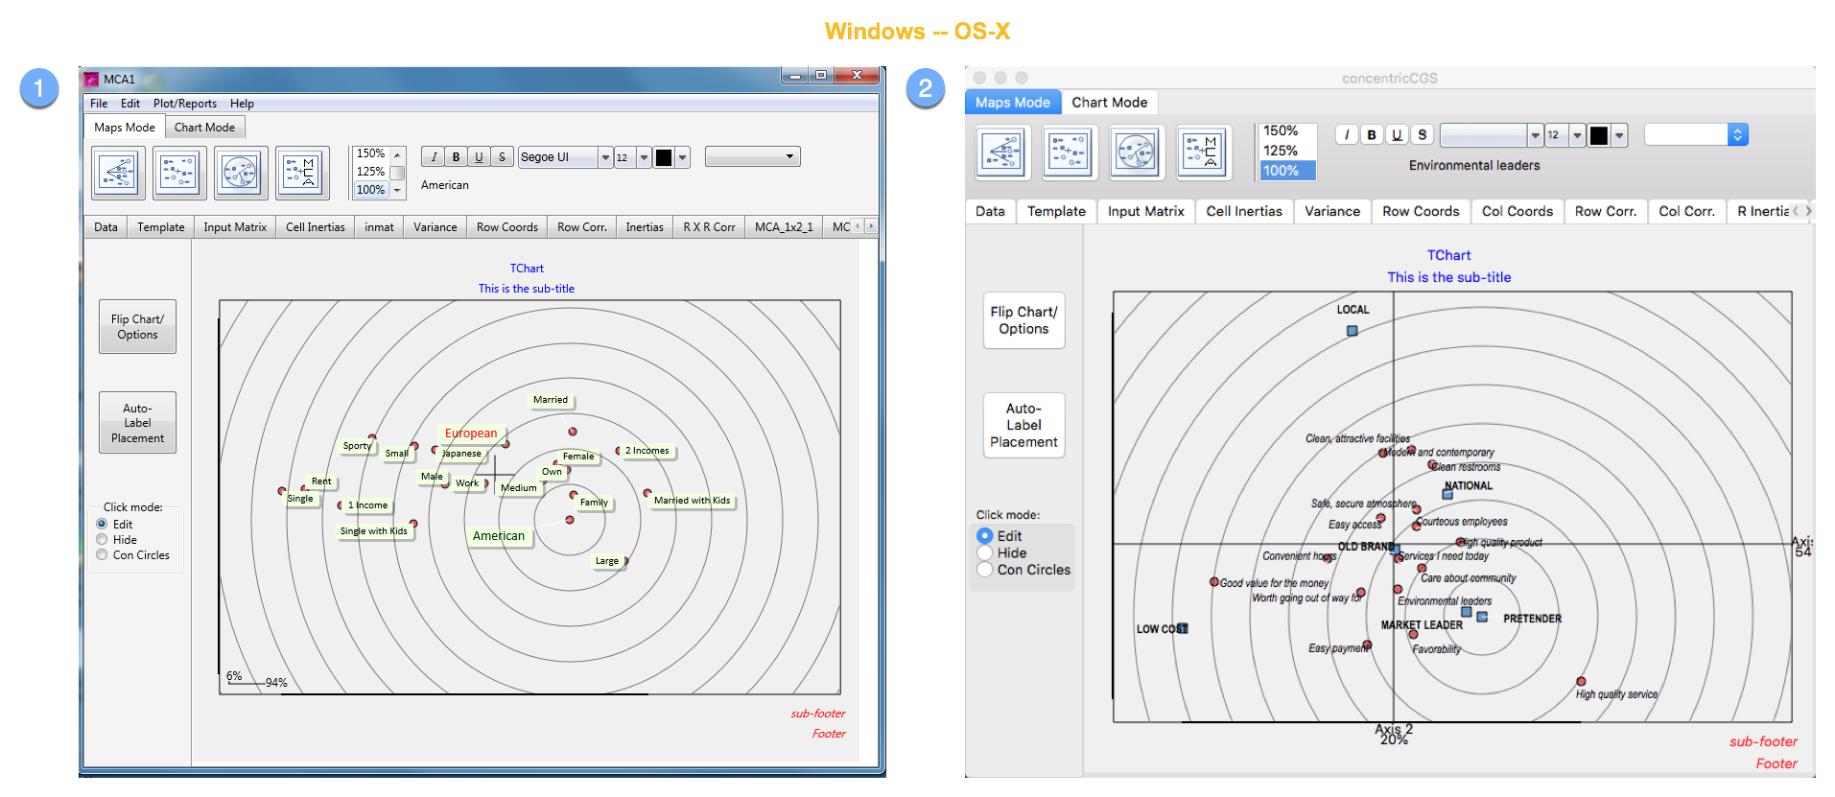Switch to the Col Coords tab
This screenshot has height=797, width=1835.
[1517, 211]
